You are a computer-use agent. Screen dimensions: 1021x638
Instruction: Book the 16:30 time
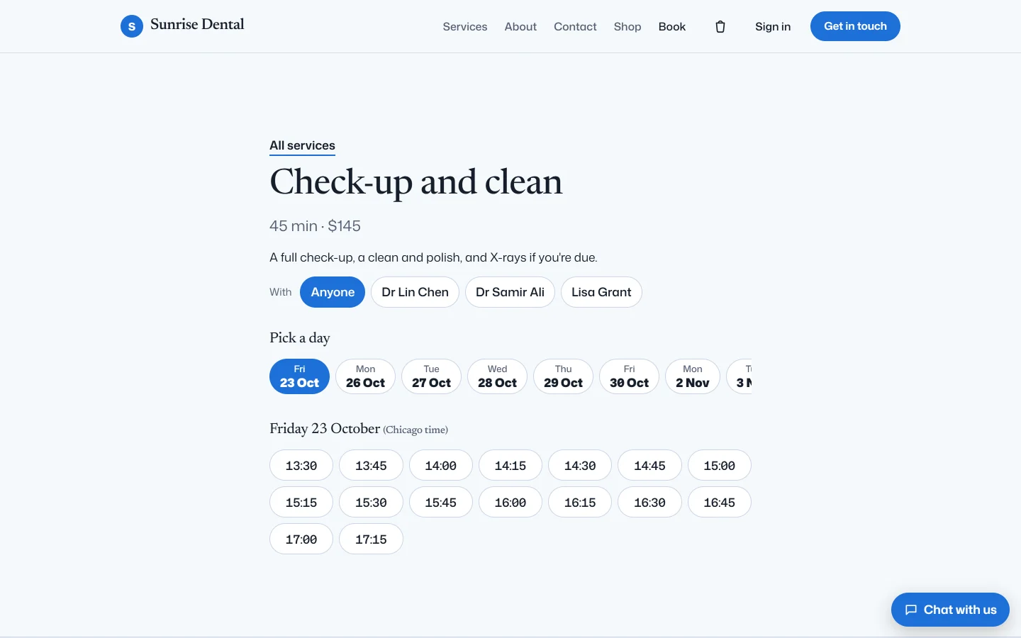[649, 503]
